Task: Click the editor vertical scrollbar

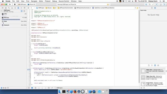Action: pyautogui.click(x=139, y=46)
